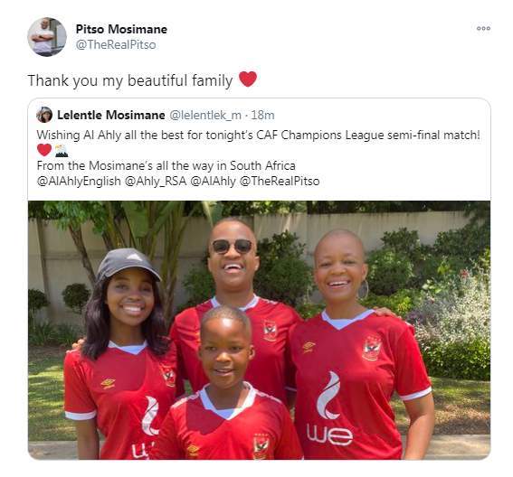Open Lelentle Mosimane display name
The image size is (513, 477).
[x=111, y=115]
